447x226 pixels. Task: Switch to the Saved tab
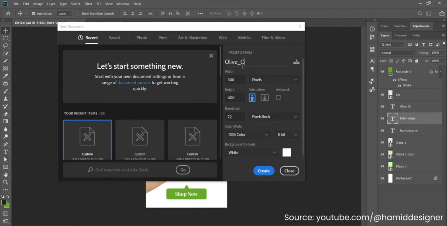[x=114, y=38]
